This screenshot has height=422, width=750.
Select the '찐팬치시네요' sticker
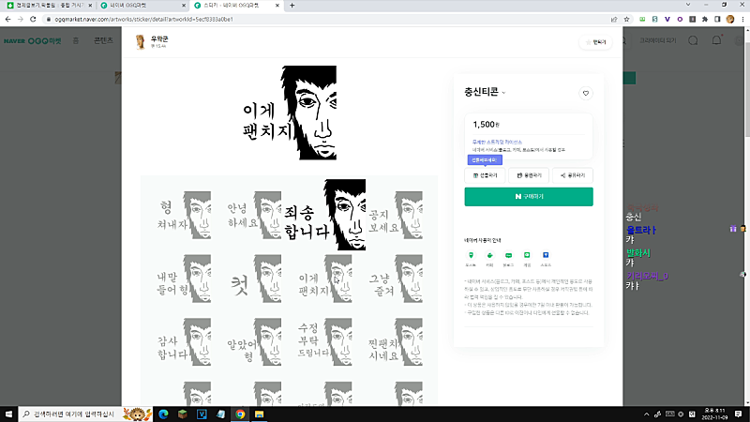[395, 342]
